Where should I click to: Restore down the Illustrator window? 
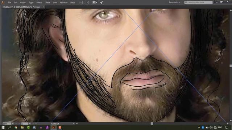(x=221, y=2)
